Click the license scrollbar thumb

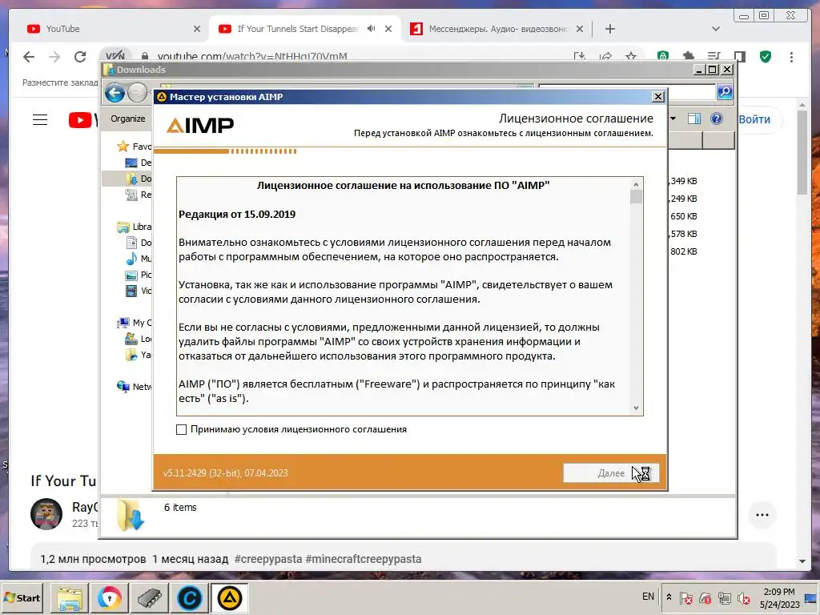point(636,197)
